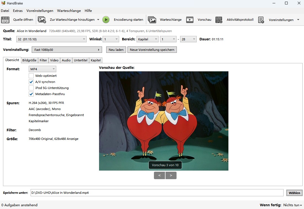
Task: Enable iPod 5G-Unterstützung checkbox
Action: (31, 88)
